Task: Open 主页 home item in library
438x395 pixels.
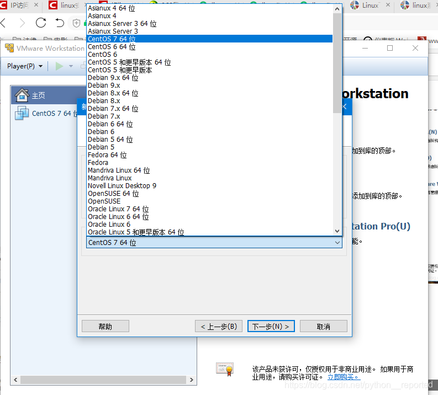Action: pos(48,95)
